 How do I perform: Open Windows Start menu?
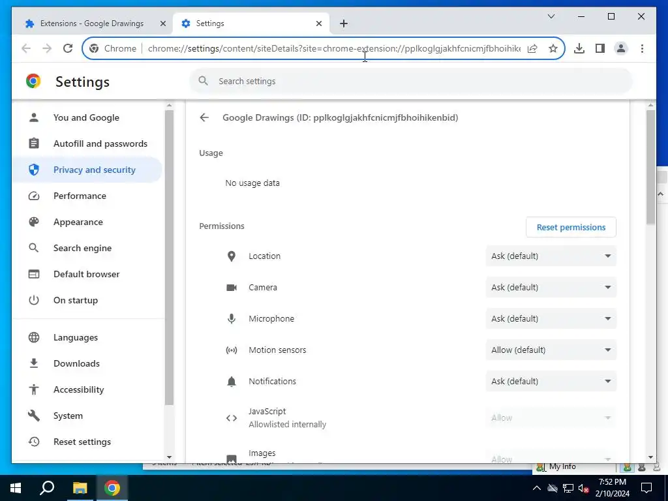(x=16, y=488)
